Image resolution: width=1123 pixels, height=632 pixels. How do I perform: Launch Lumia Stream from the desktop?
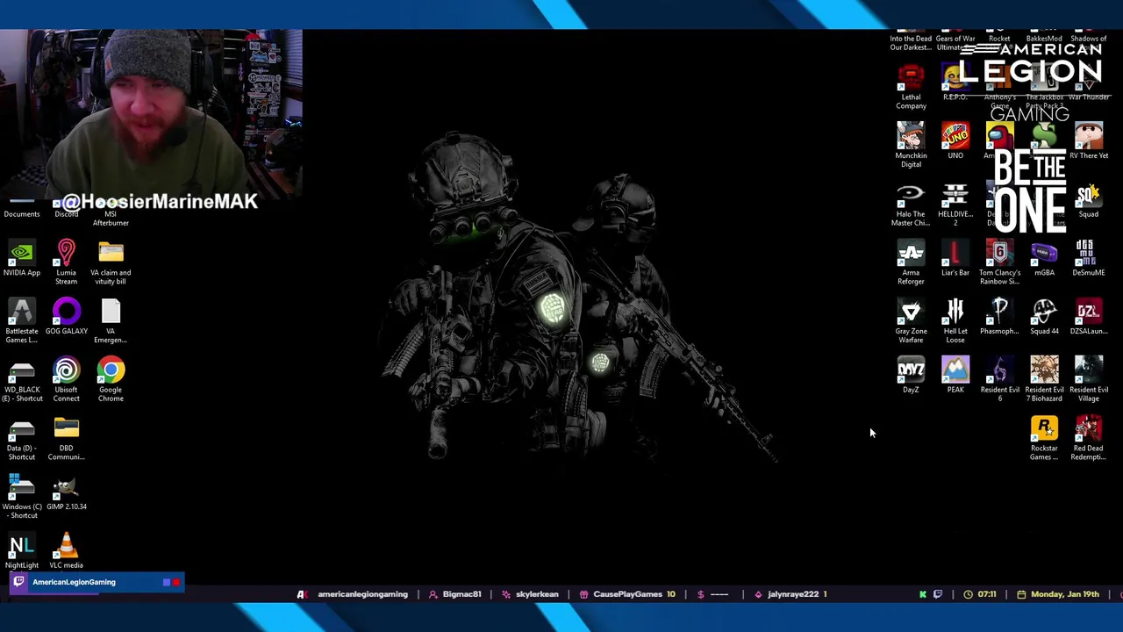pyautogui.click(x=66, y=262)
